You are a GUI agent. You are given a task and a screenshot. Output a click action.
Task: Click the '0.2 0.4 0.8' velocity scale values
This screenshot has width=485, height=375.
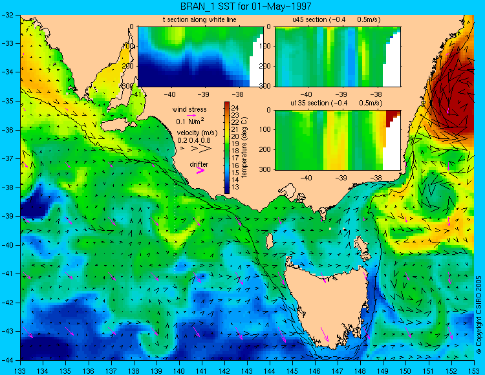[193, 140]
